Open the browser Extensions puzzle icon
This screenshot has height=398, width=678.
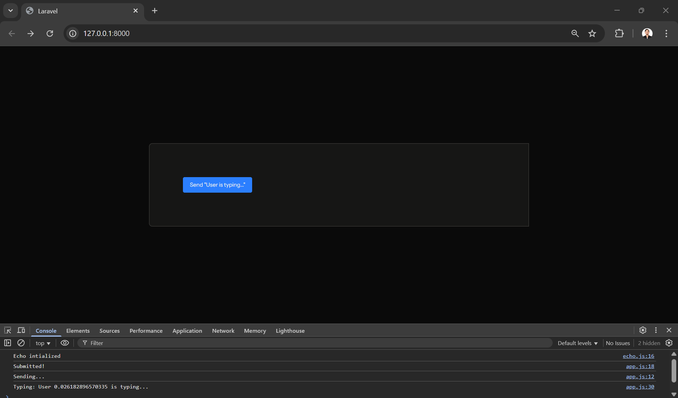619,34
